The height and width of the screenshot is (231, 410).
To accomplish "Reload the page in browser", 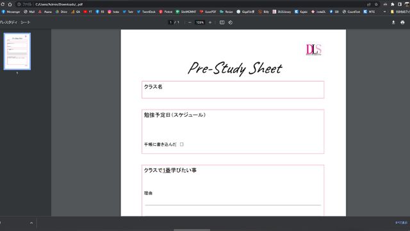I will (3, 4).
